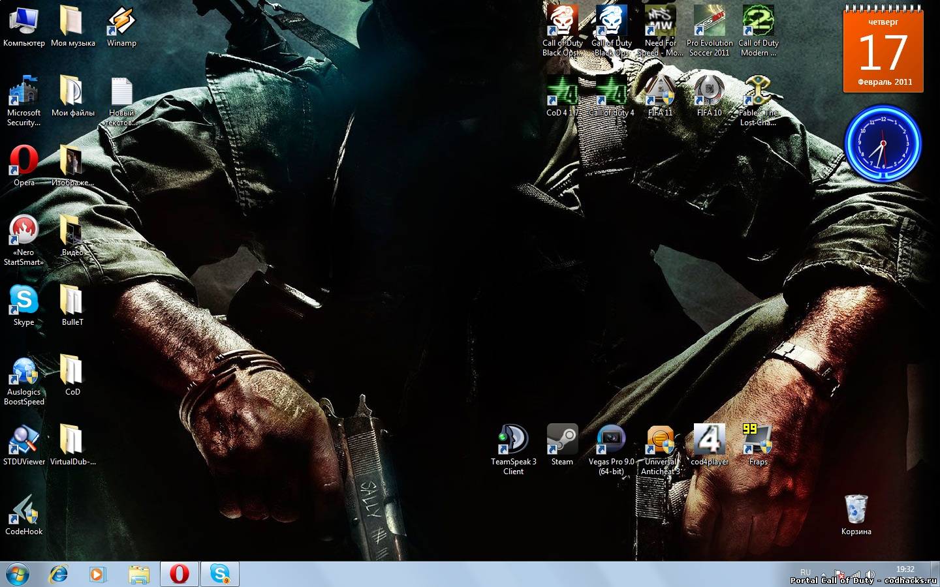Screen dimensions: 940x587
Task: Launch Need For Speed Most Wanted shortcut
Action: click(660, 31)
